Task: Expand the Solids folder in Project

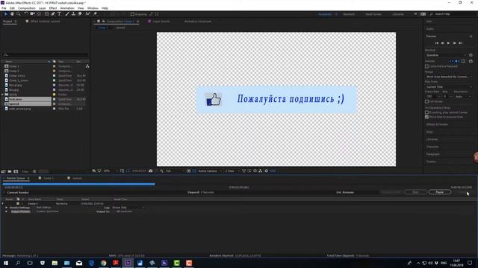Action: coord(3,95)
